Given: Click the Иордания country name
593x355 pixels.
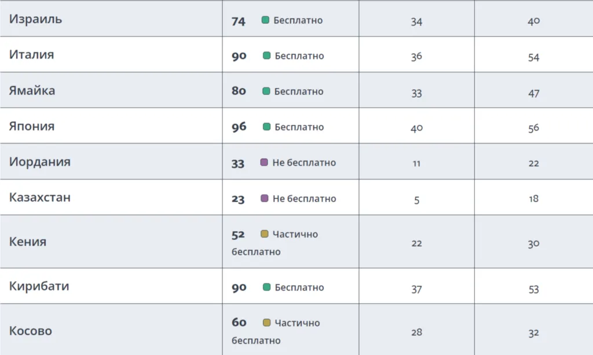Looking at the screenshot, I should click(39, 162).
